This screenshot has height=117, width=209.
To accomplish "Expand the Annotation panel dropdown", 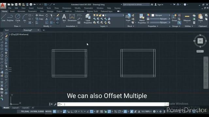I will click(x=72, y=26).
